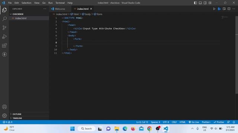Click UTF-8 encoding in status bar
Viewport: 238px width, 133px height.
point(166,122)
